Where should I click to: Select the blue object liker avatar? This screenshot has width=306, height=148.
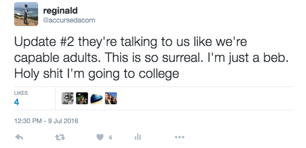(x=96, y=98)
